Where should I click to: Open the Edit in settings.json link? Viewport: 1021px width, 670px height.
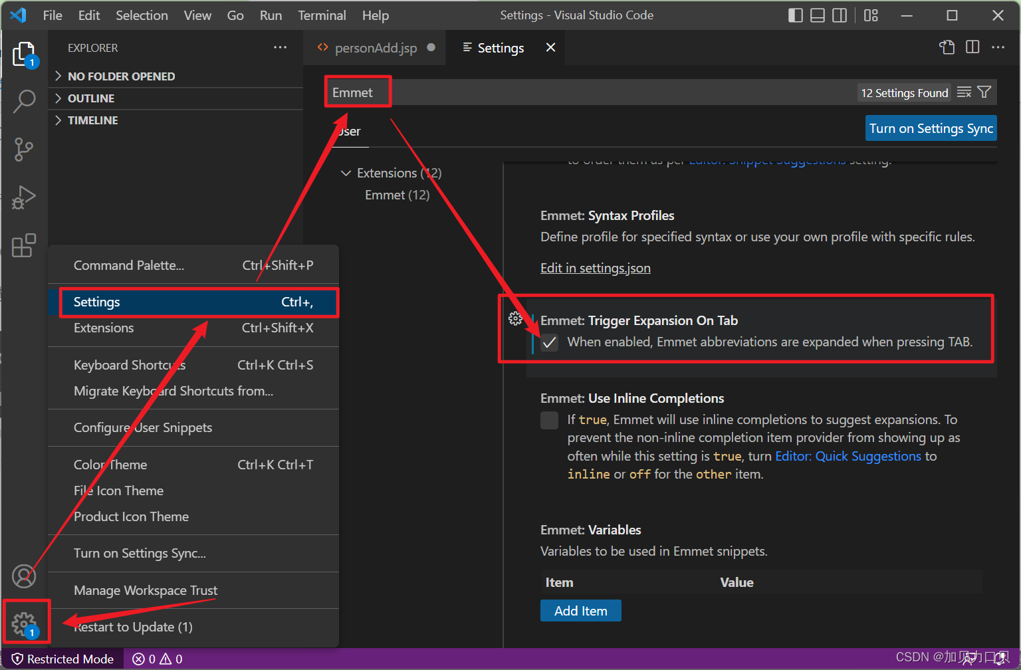(x=596, y=268)
